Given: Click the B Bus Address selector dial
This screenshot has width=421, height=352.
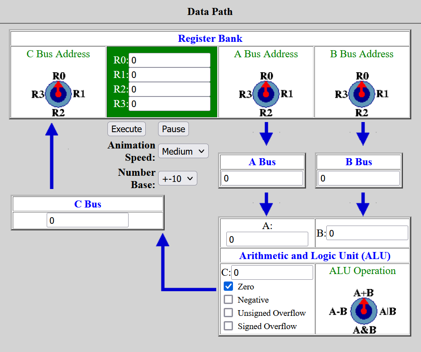Looking at the screenshot, I should coord(362,94).
